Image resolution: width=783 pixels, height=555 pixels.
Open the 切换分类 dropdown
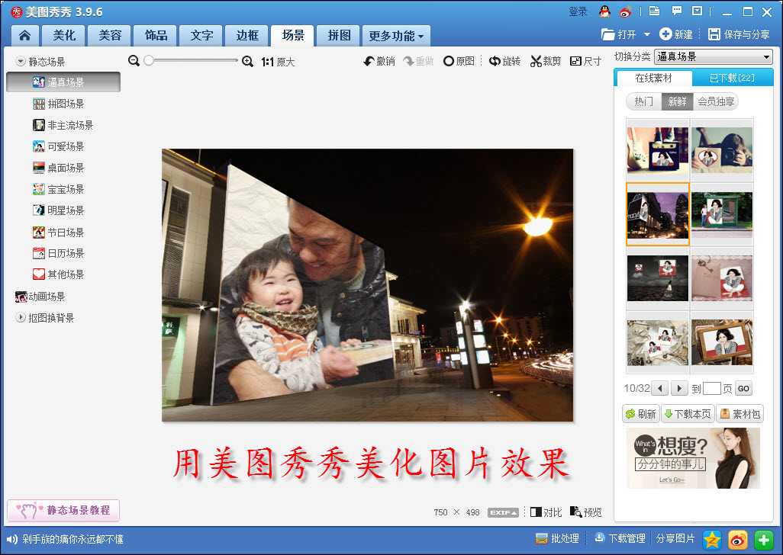pyautogui.click(x=713, y=57)
